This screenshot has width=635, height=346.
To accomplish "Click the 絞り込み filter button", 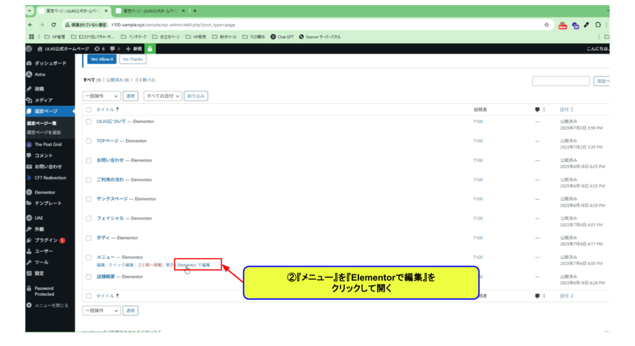I will 196,96.
